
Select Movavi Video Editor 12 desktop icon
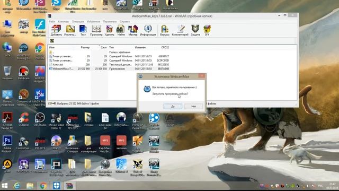tap(56, 120)
